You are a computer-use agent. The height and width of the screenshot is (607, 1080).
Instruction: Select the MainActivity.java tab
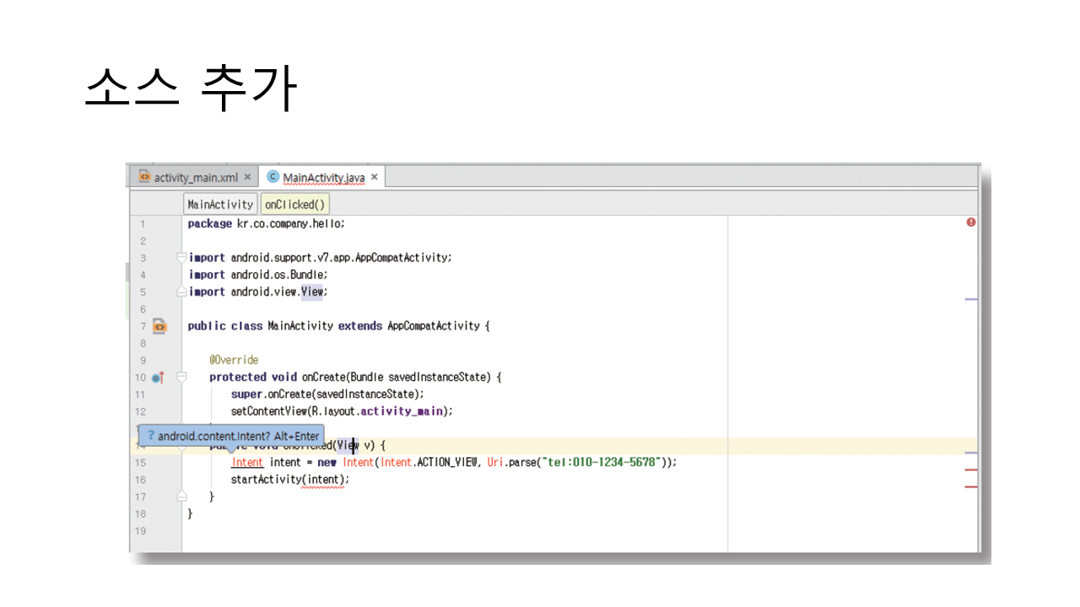point(323,178)
